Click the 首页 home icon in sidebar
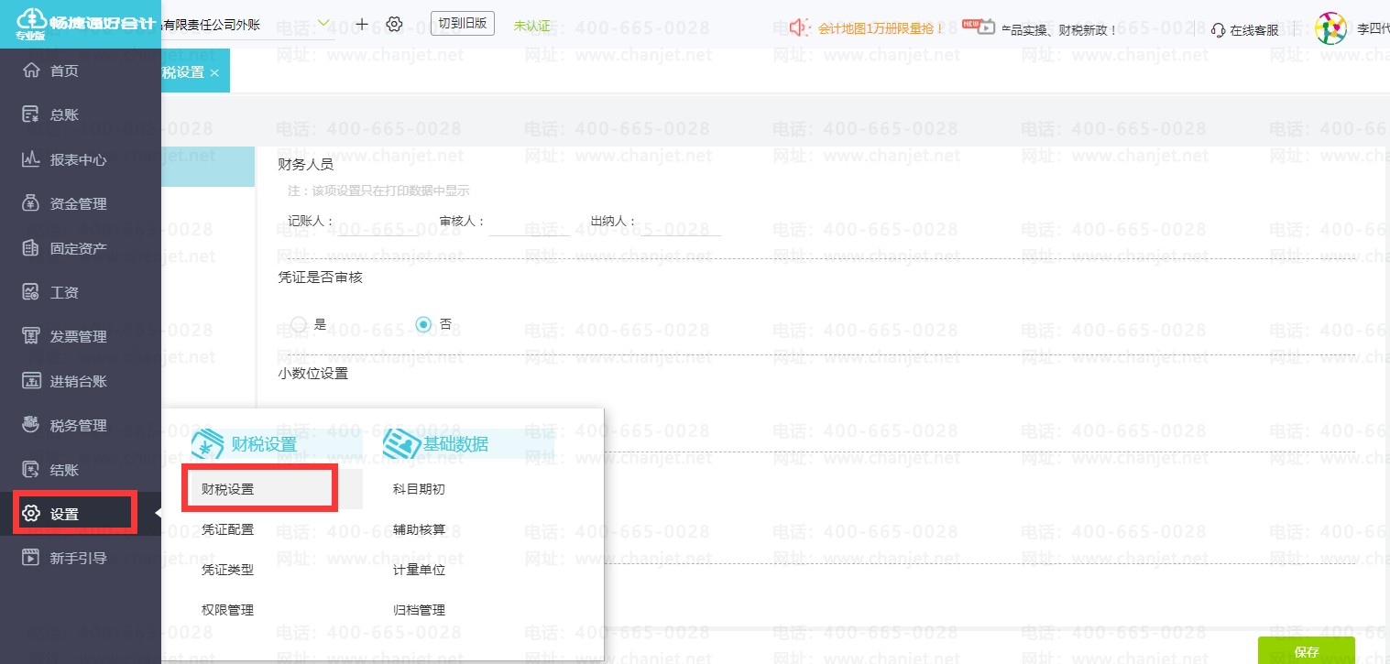The width and height of the screenshot is (1390, 664). point(31,71)
